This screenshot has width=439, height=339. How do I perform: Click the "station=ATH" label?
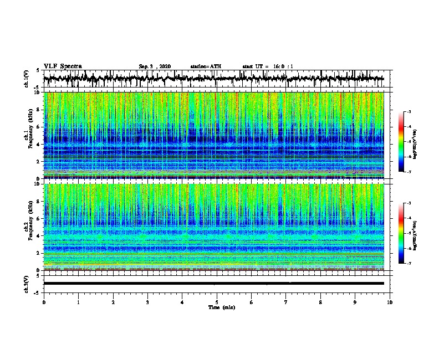206,66
